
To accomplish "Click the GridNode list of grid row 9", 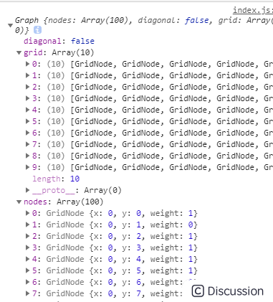I will (171, 167).
